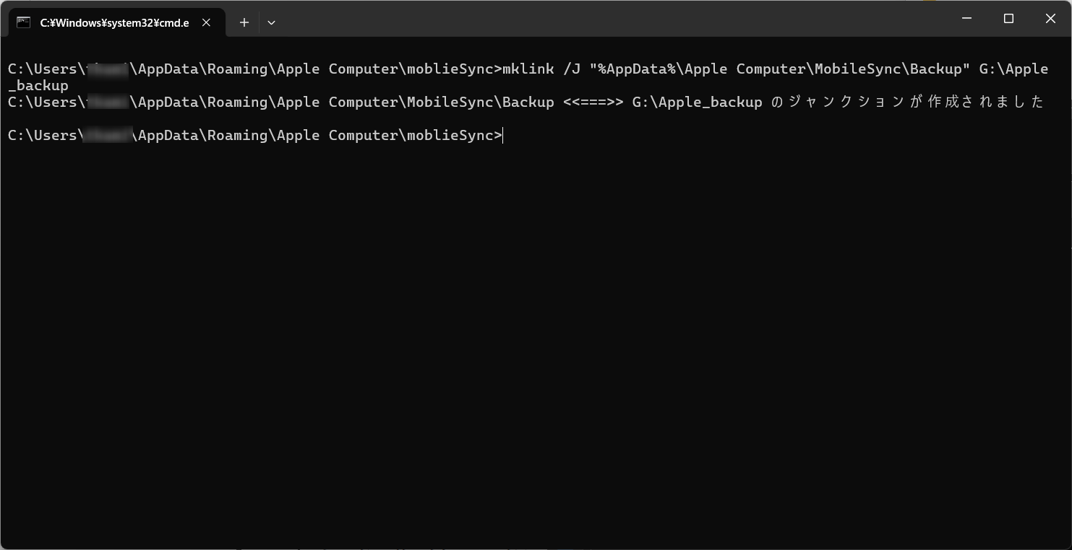Minimize the terminal window

coord(966,19)
